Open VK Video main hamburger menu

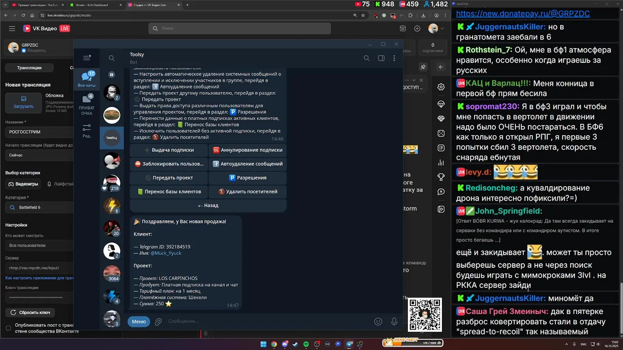point(12,29)
